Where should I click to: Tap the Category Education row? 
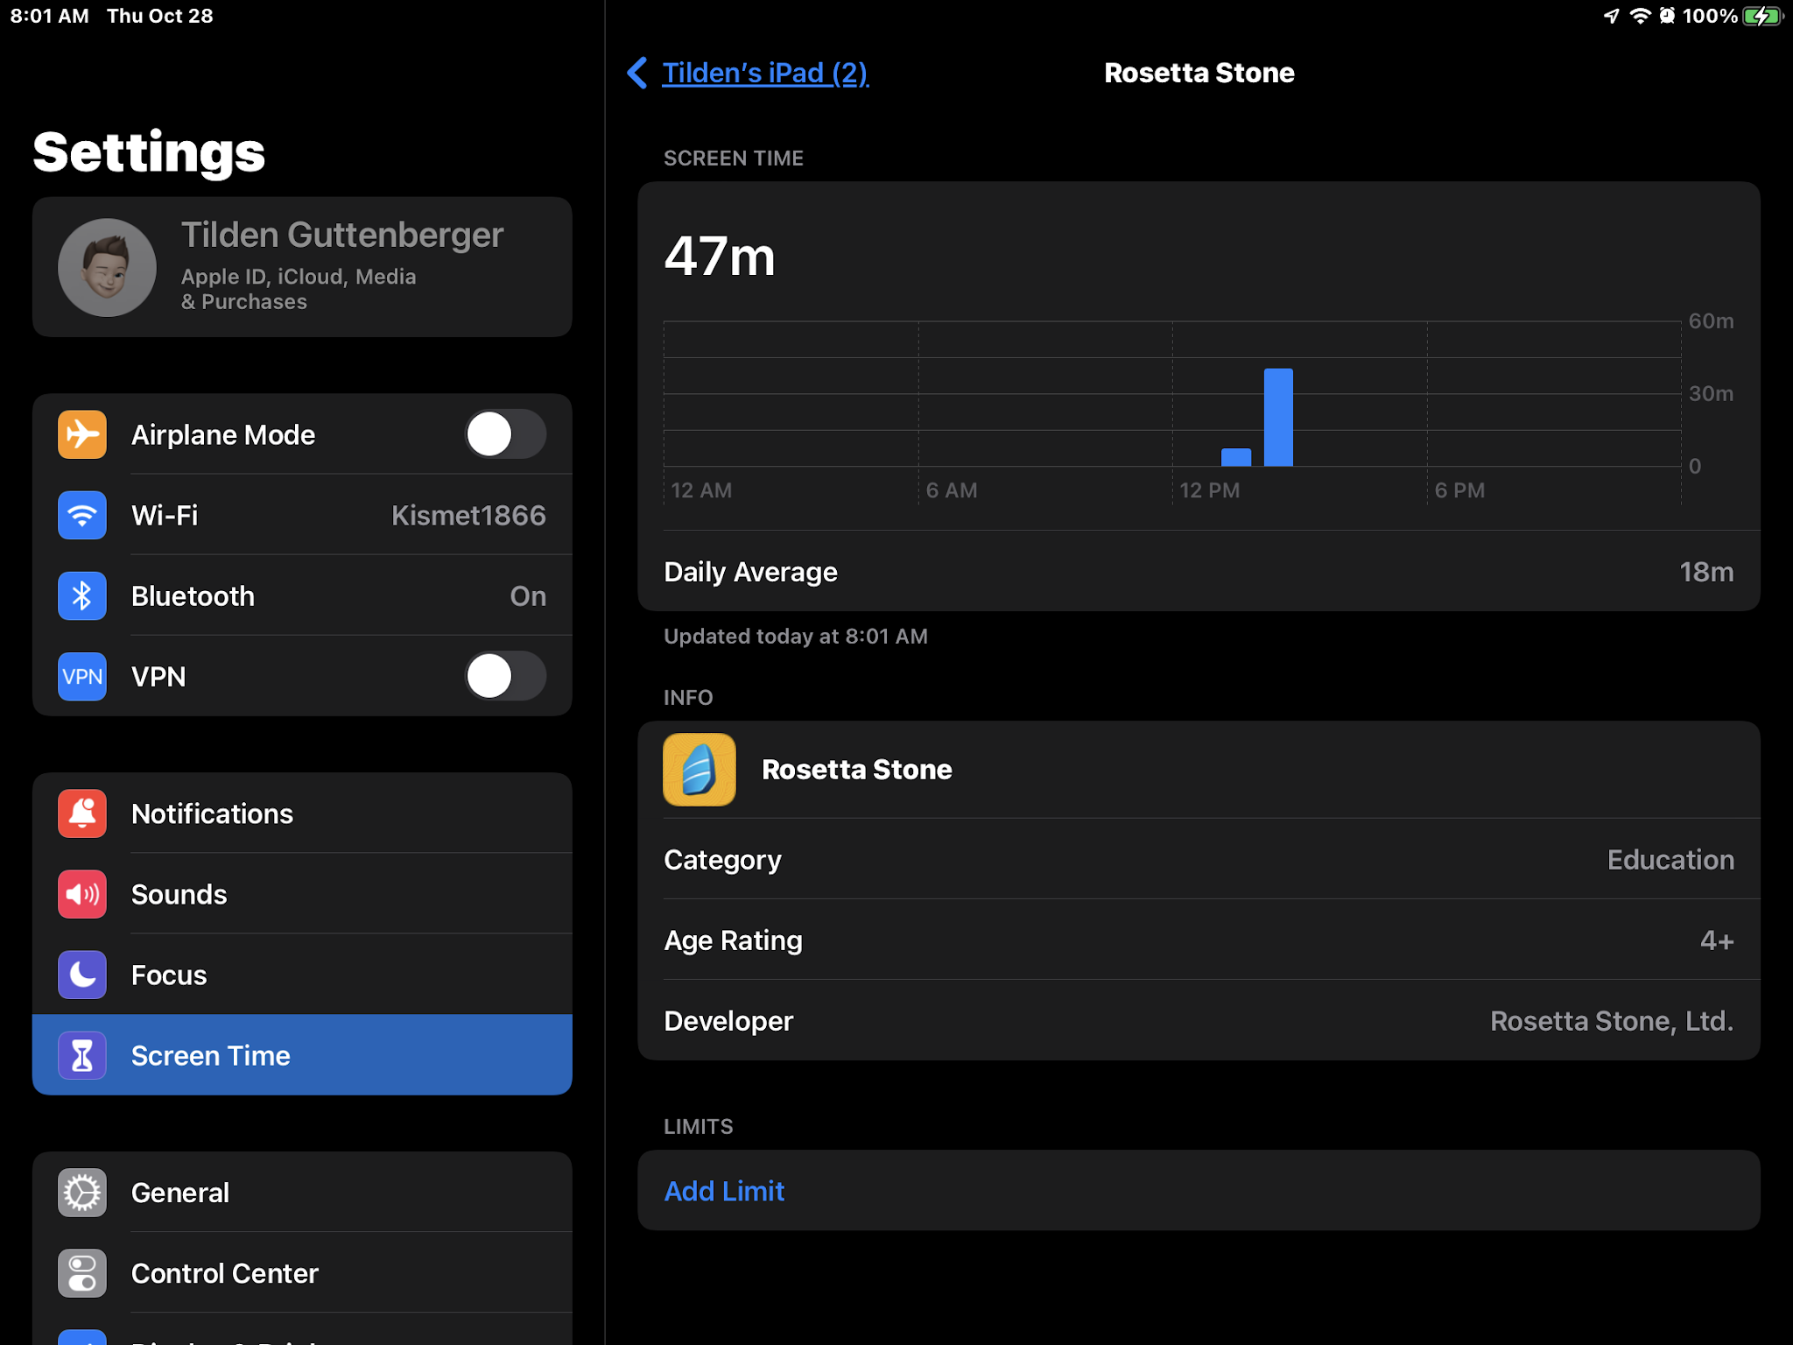pos(1199,860)
